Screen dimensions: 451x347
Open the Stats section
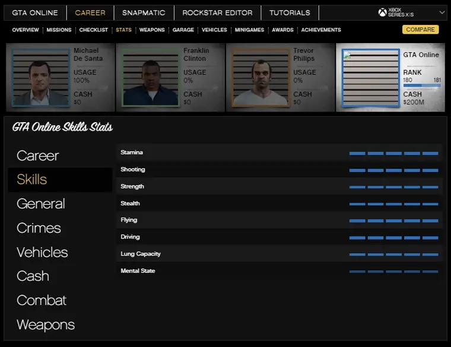[x=123, y=30]
